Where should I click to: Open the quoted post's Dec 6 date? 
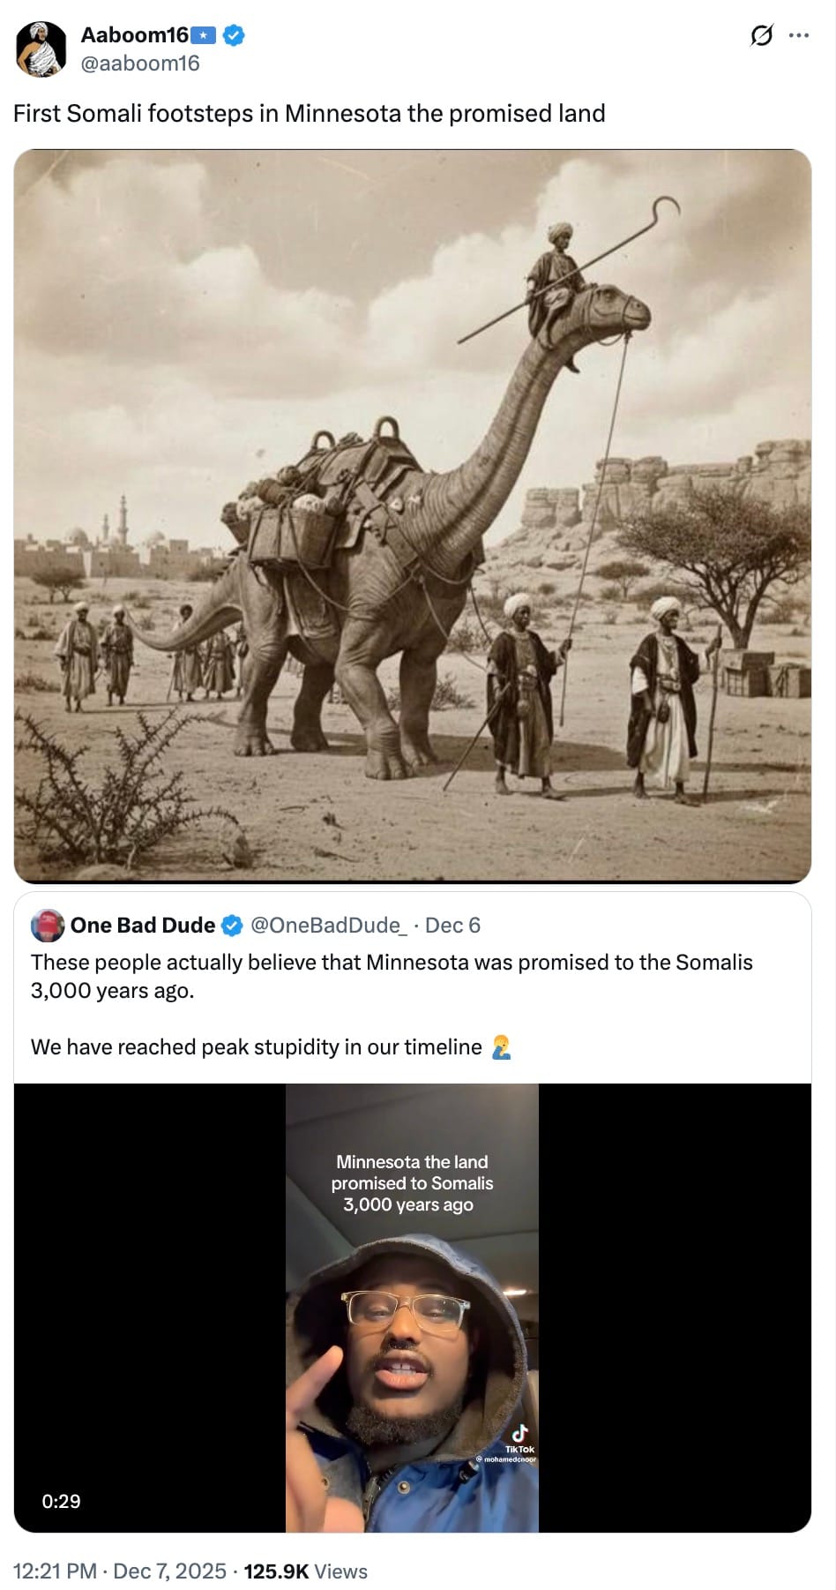pos(452,926)
